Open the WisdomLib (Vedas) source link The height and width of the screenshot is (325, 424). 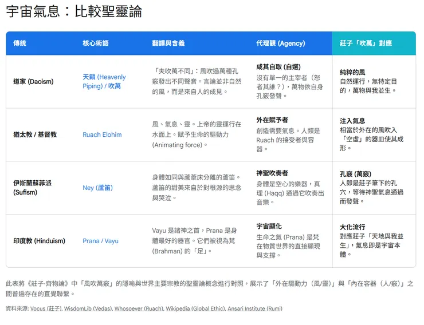pos(88,308)
